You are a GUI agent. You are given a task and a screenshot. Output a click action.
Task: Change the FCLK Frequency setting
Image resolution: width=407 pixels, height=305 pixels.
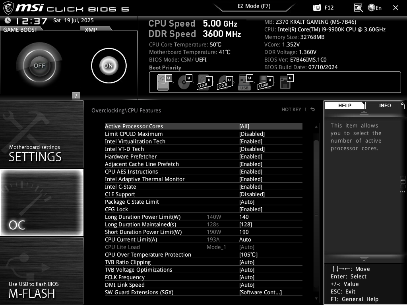[203, 277]
